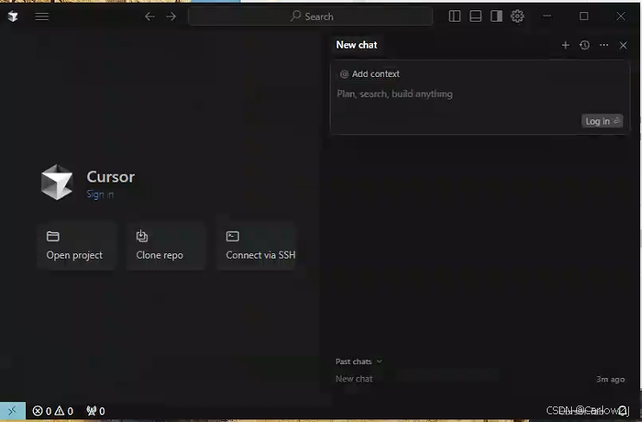This screenshot has height=422, width=642.
Task: Collapse the Past chats section
Action: click(359, 361)
